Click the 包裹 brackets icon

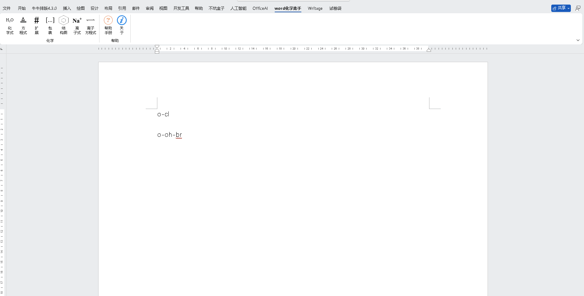[50, 25]
